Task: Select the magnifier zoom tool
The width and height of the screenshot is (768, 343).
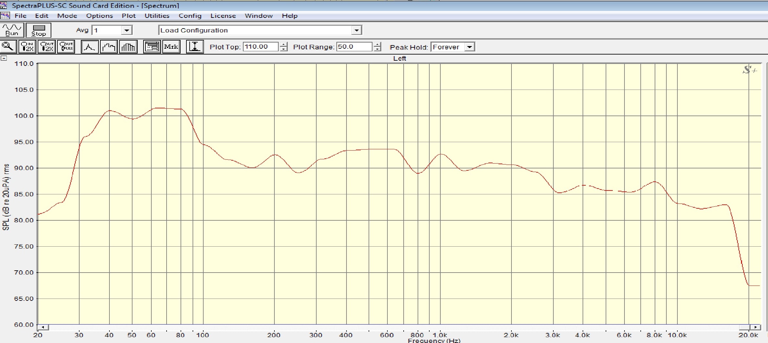Action: pos(8,47)
